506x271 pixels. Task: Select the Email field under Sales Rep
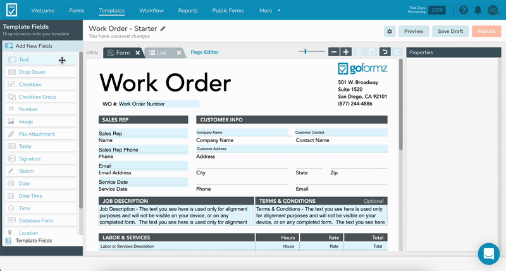144,166
